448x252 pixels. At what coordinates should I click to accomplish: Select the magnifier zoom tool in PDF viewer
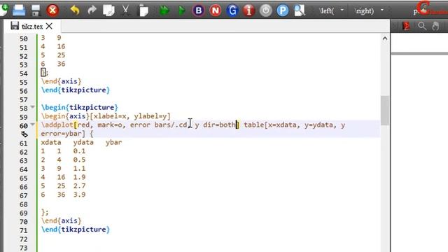click(422, 26)
